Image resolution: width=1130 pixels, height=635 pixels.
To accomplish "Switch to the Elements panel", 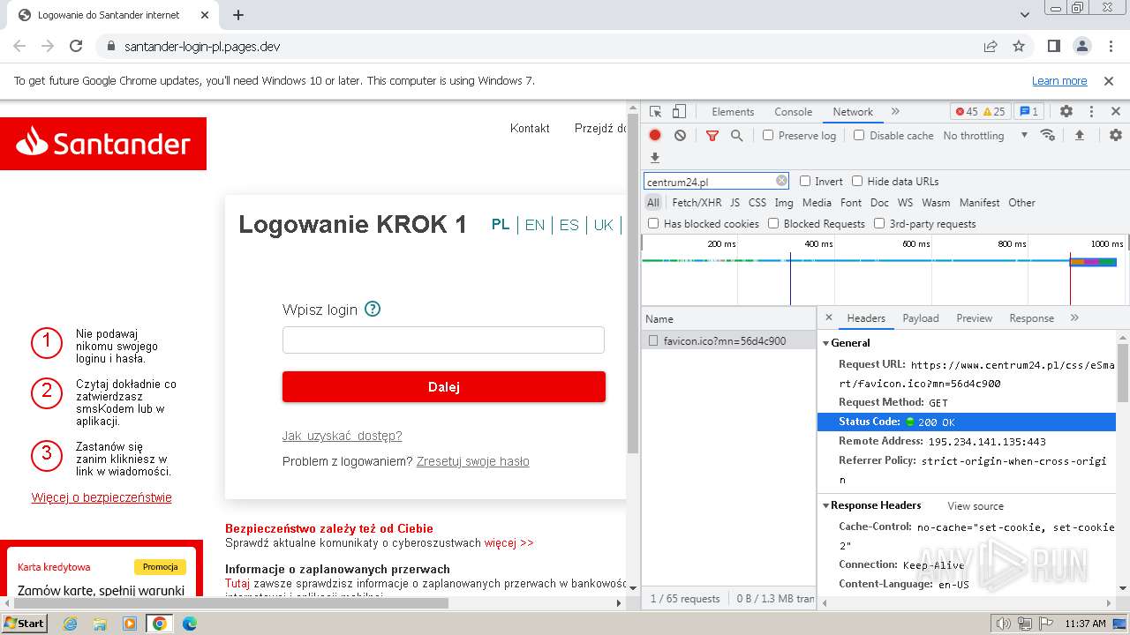I will (x=733, y=112).
